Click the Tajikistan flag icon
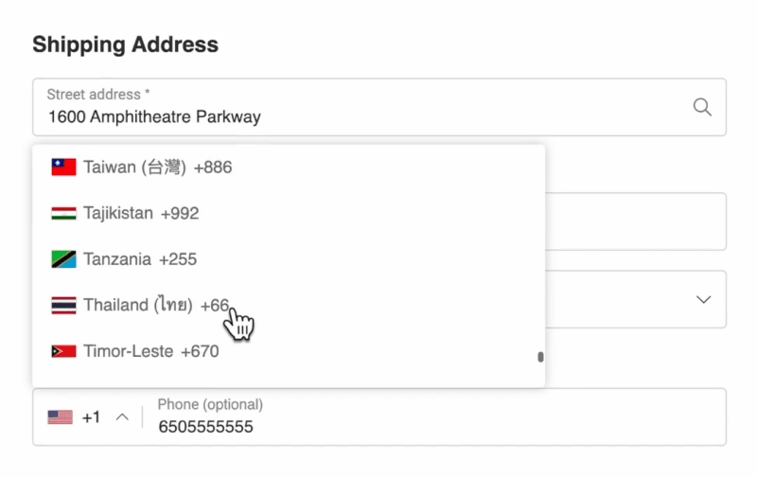The image size is (757, 477). point(63,213)
